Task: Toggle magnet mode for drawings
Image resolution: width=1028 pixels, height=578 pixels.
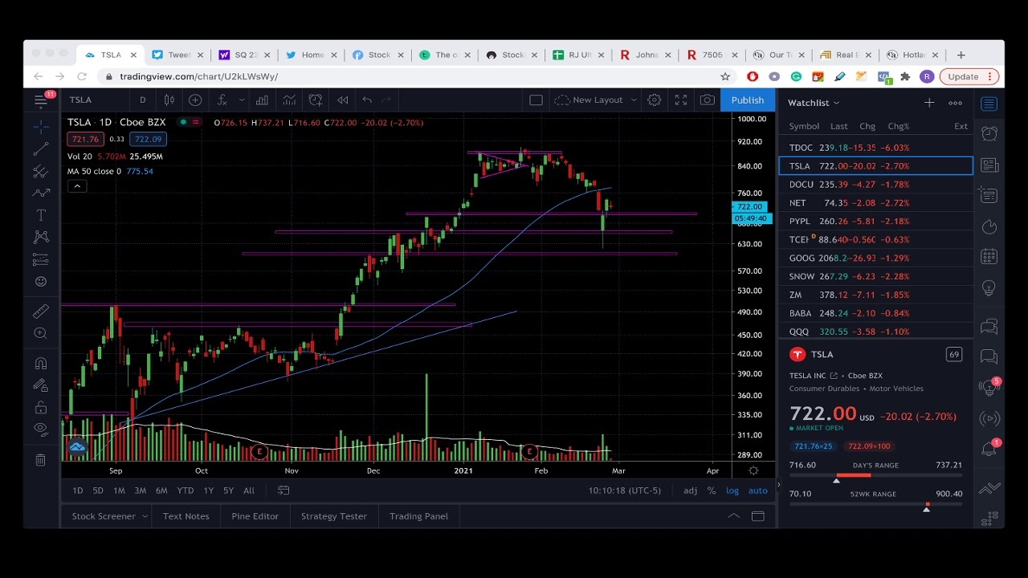Action: [x=40, y=364]
